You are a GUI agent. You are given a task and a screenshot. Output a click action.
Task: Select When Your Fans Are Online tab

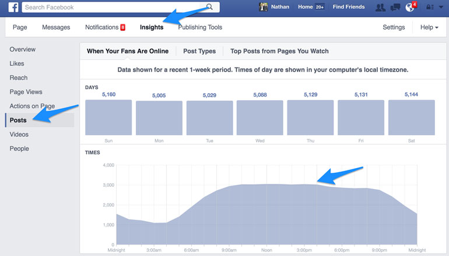coord(128,51)
